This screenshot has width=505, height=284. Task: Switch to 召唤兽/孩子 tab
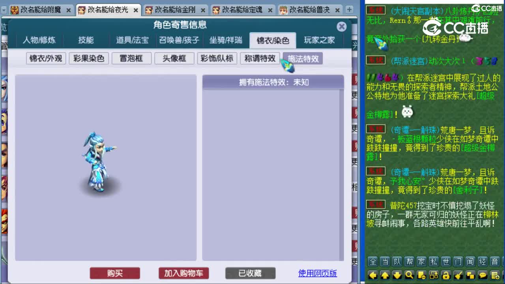[x=179, y=40]
